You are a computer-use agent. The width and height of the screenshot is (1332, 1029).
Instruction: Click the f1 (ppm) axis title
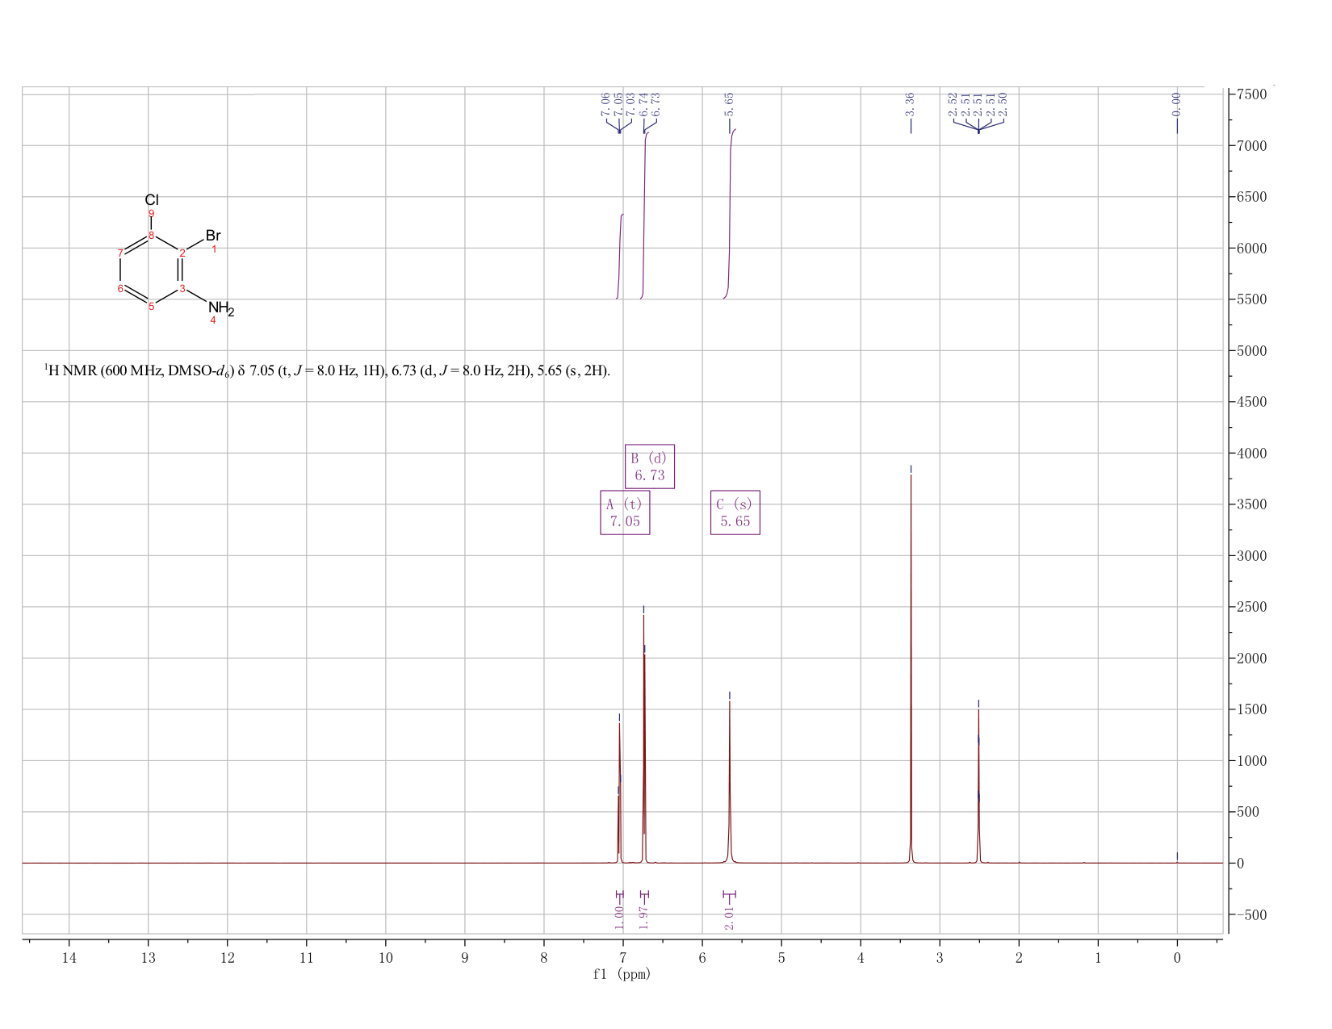(x=622, y=974)
